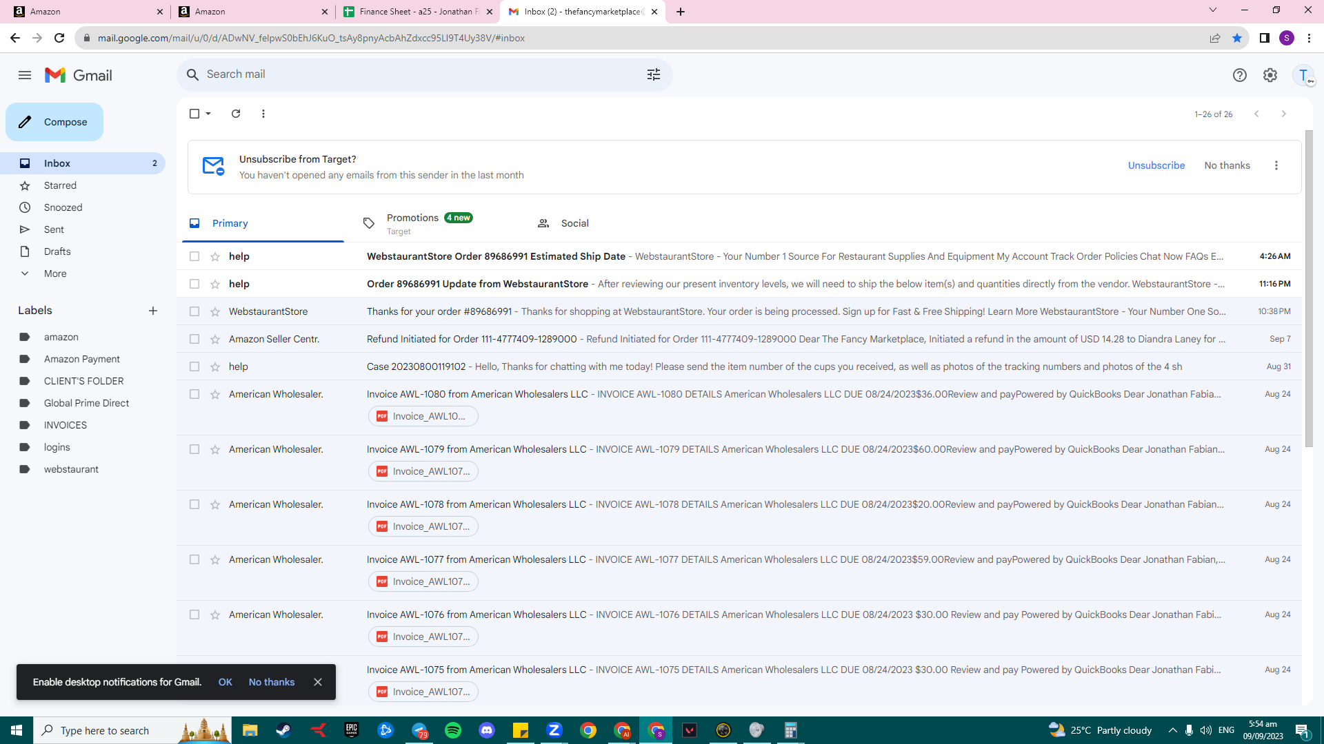Open Discord from the taskbar
The image size is (1324, 744).
point(487,730)
